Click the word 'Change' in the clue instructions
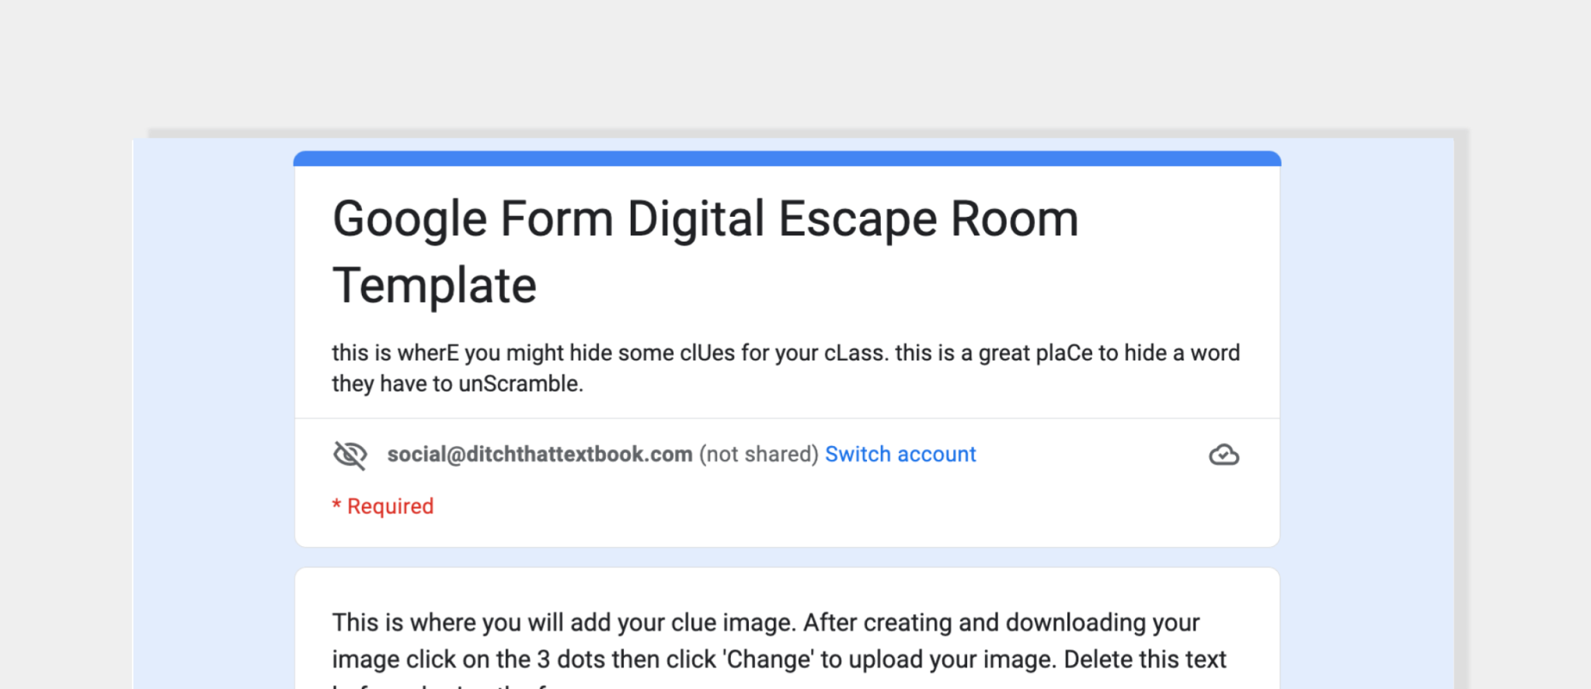This screenshot has height=689, width=1591. coord(768,659)
